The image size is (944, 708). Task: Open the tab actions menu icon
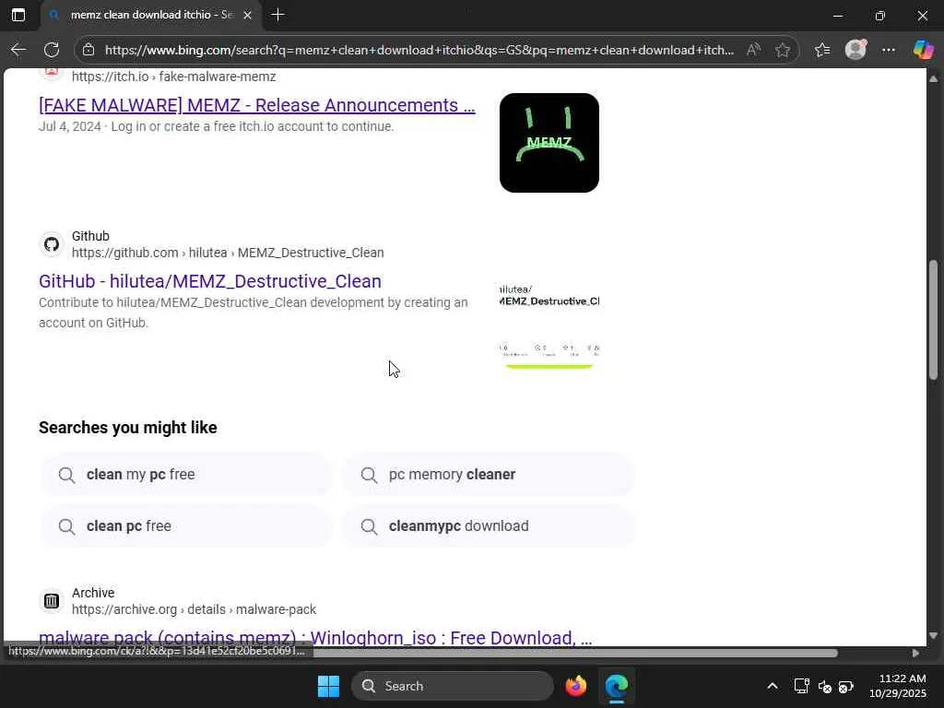coord(18,15)
